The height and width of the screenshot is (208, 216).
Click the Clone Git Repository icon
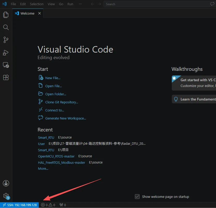pos(41,102)
